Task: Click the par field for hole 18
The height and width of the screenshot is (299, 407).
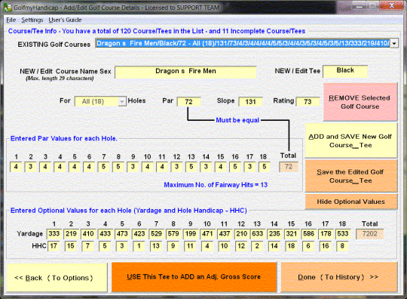Action: (265, 167)
